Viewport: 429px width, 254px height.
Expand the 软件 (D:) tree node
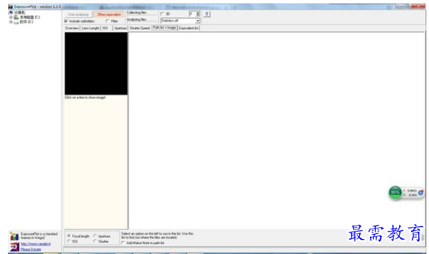(11, 22)
